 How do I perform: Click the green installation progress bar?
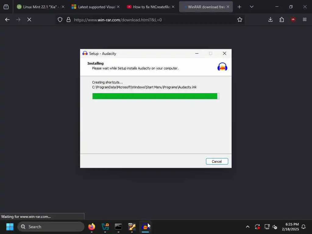tap(156, 96)
